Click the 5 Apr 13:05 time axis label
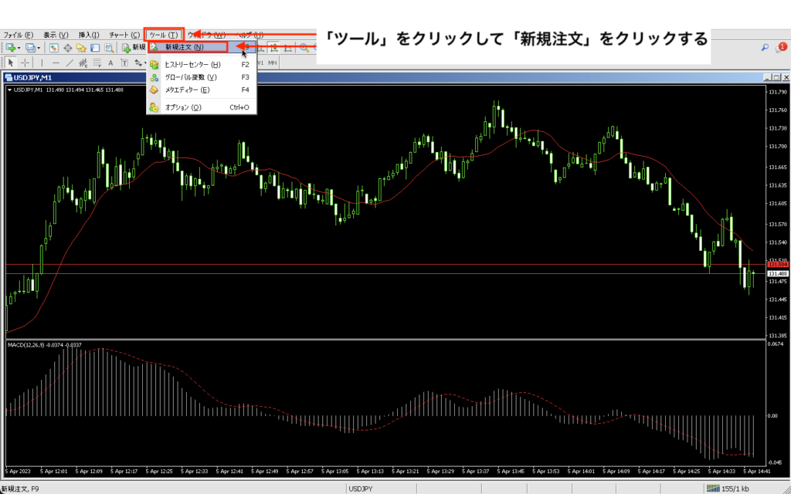 335,472
